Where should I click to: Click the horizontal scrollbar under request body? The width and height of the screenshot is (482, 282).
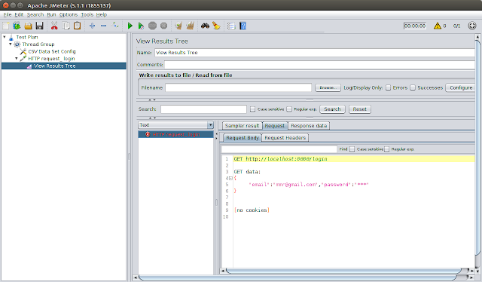(343, 271)
